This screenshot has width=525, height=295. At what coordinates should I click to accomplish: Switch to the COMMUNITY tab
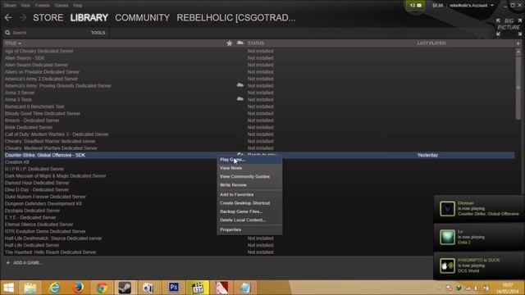tap(142, 18)
